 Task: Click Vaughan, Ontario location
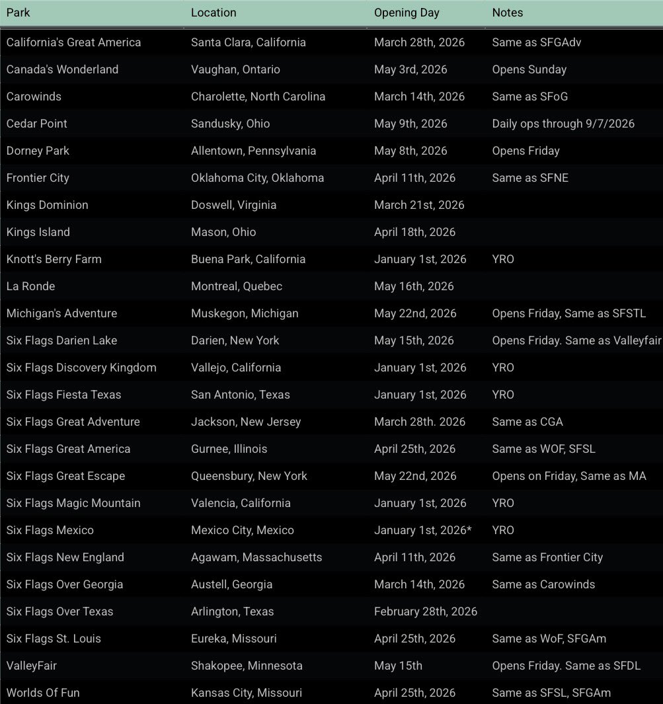click(236, 69)
